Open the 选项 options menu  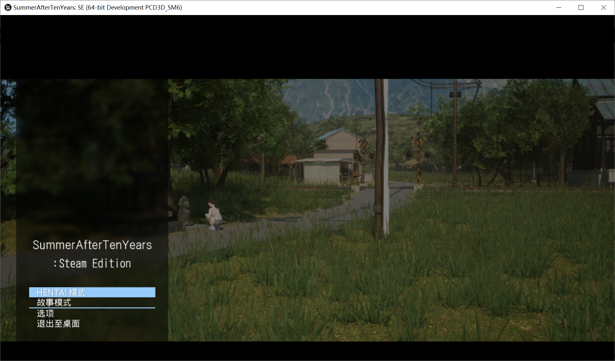(x=45, y=313)
